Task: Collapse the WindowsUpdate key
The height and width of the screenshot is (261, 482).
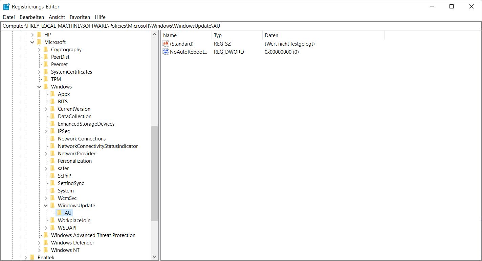Action: [46, 205]
